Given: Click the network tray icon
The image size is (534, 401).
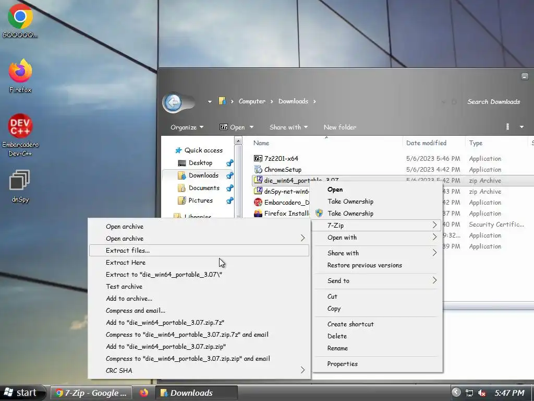Looking at the screenshot, I should 469,393.
